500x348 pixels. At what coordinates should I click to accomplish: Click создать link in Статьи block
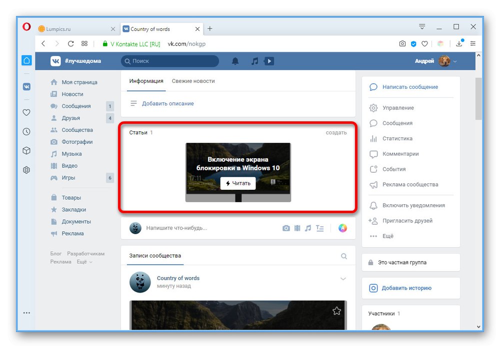336,133
